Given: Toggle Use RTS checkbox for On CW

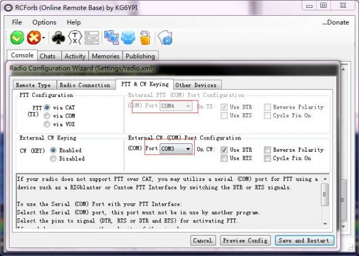Looking at the screenshot, I should [224, 158].
